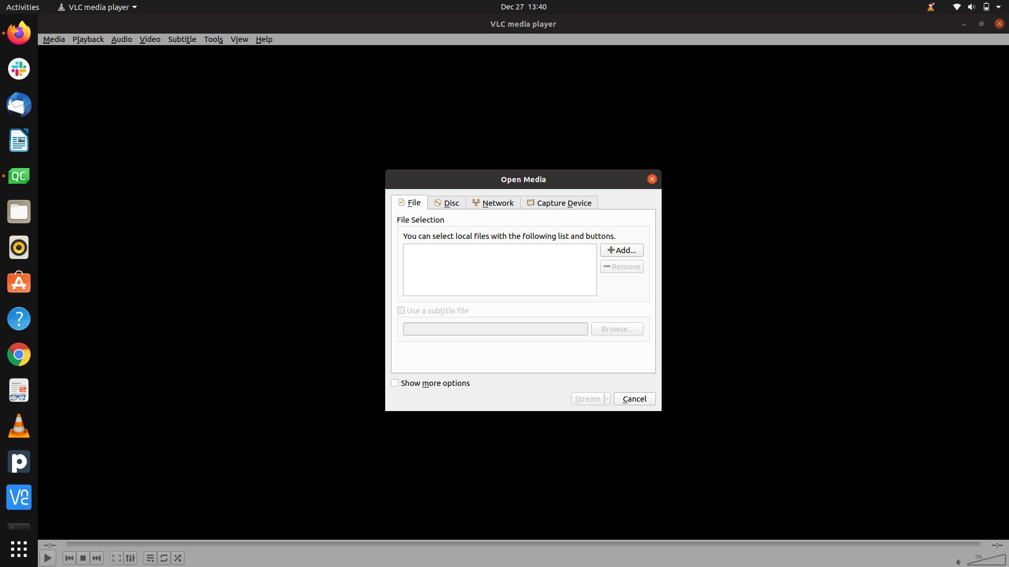Click the Add... file button
This screenshot has width=1009, height=567.
(622, 250)
